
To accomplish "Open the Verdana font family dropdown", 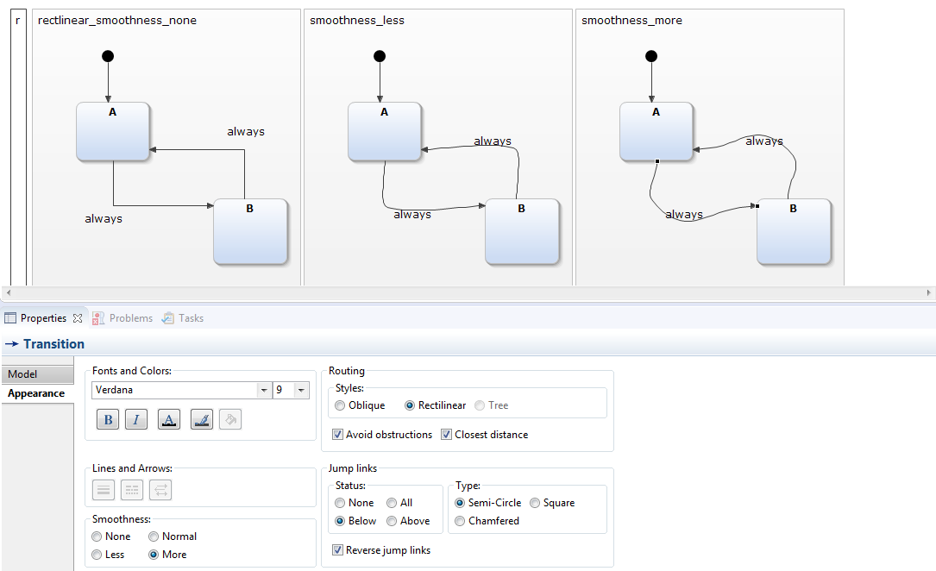I will click(x=263, y=390).
